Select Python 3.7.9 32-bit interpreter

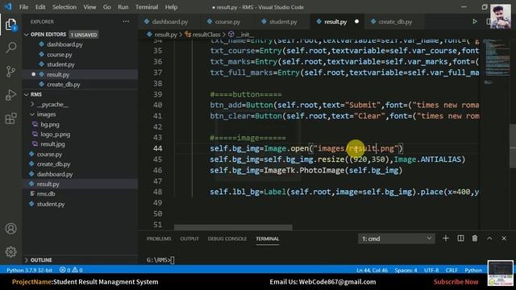click(x=29, y=270)
